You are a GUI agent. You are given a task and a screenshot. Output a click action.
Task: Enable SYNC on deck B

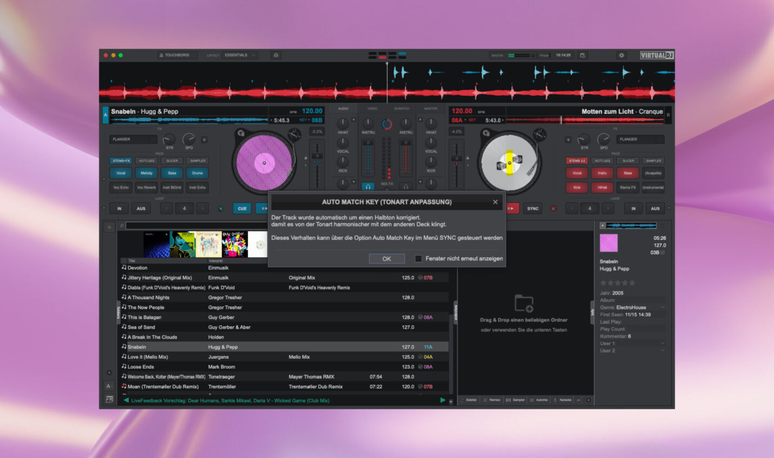[533, 208]
